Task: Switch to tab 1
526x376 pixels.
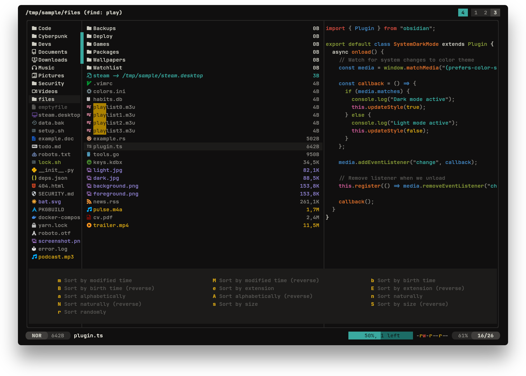Action: (x=476, y=13)
